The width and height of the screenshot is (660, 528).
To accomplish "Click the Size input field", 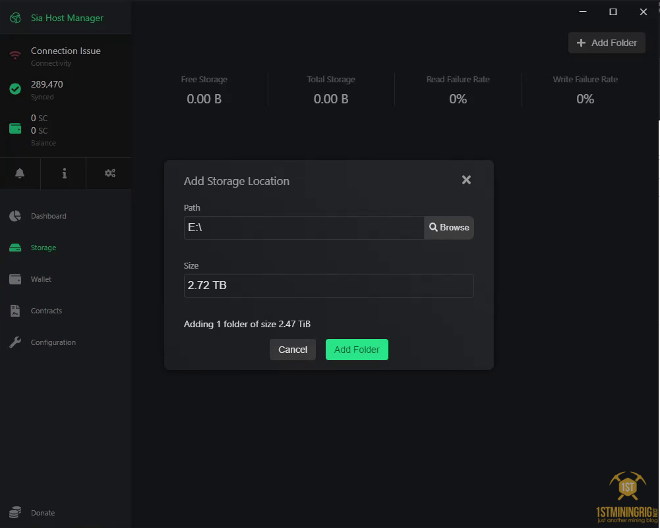I will [329, 286].
